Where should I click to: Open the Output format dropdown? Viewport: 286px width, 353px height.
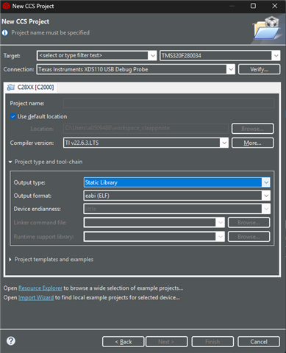tap(266, 196)
